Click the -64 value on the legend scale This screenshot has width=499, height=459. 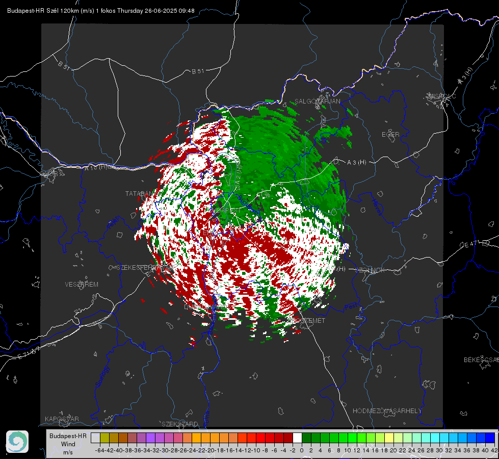(99, 450)
